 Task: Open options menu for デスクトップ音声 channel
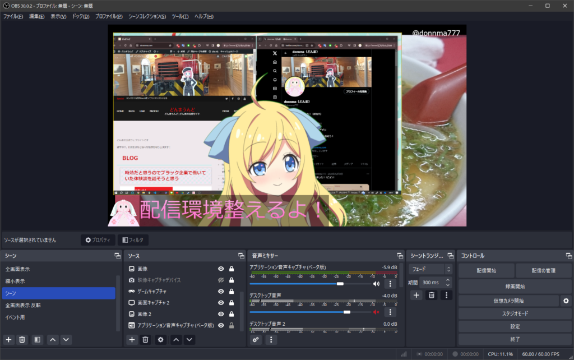(391, 312)
